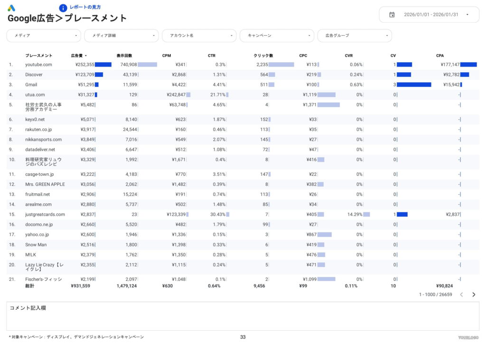Select the Gmail placement cell
This screenshot has height=344, width=486.
31,85
